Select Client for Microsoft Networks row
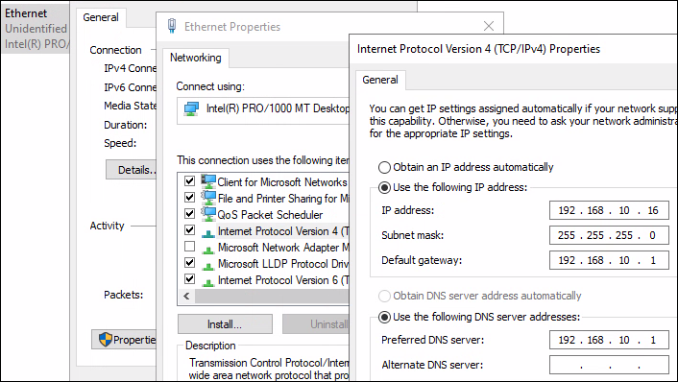The width and height of the screenshot is (678, 382). point(263,181)
